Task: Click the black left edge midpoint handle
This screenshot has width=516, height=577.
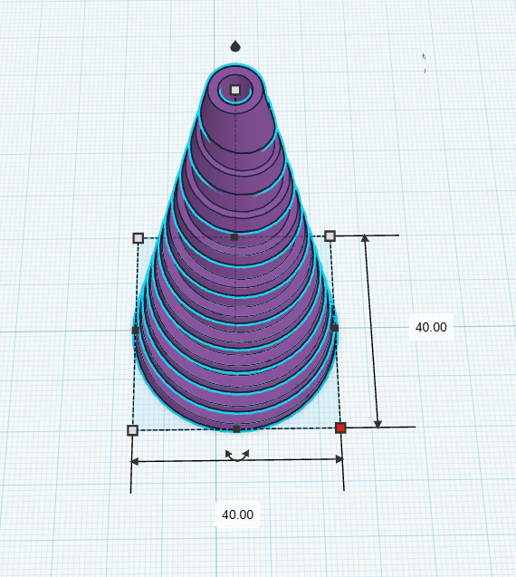Action: [x=136, y=331]
